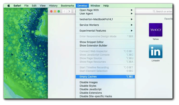Open the Help menu
The width and height of the screenshot is (179, 105).
click(x=106, y=6)
